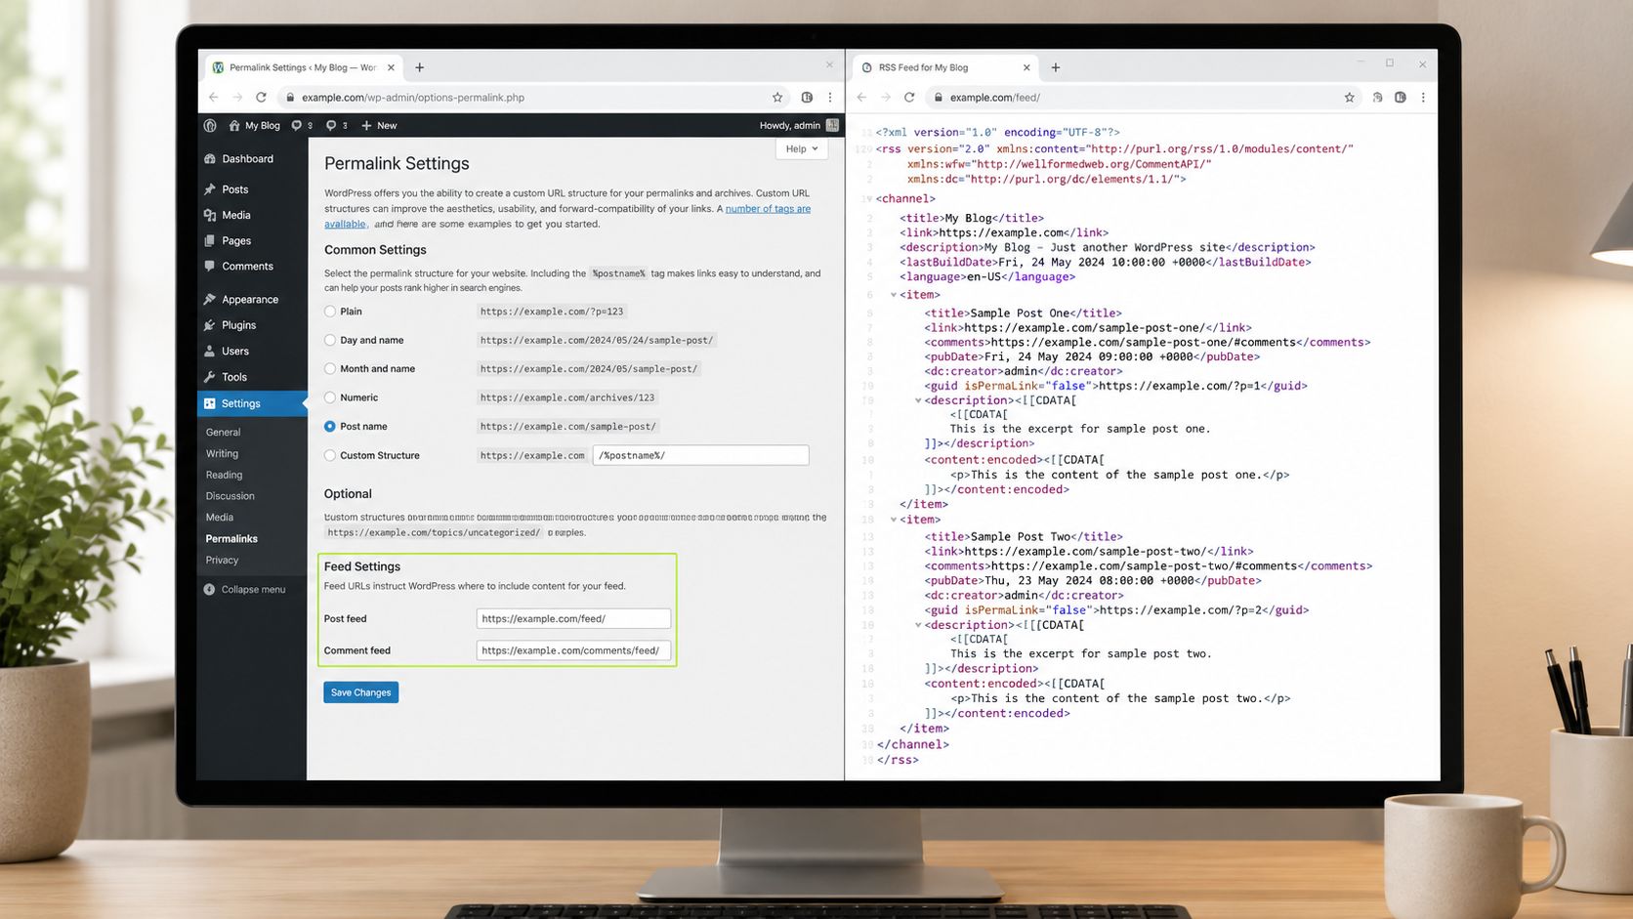Screen dimensions: 1633x919
Task: Reload the RSS feed browser page
Action: (909, 97)
